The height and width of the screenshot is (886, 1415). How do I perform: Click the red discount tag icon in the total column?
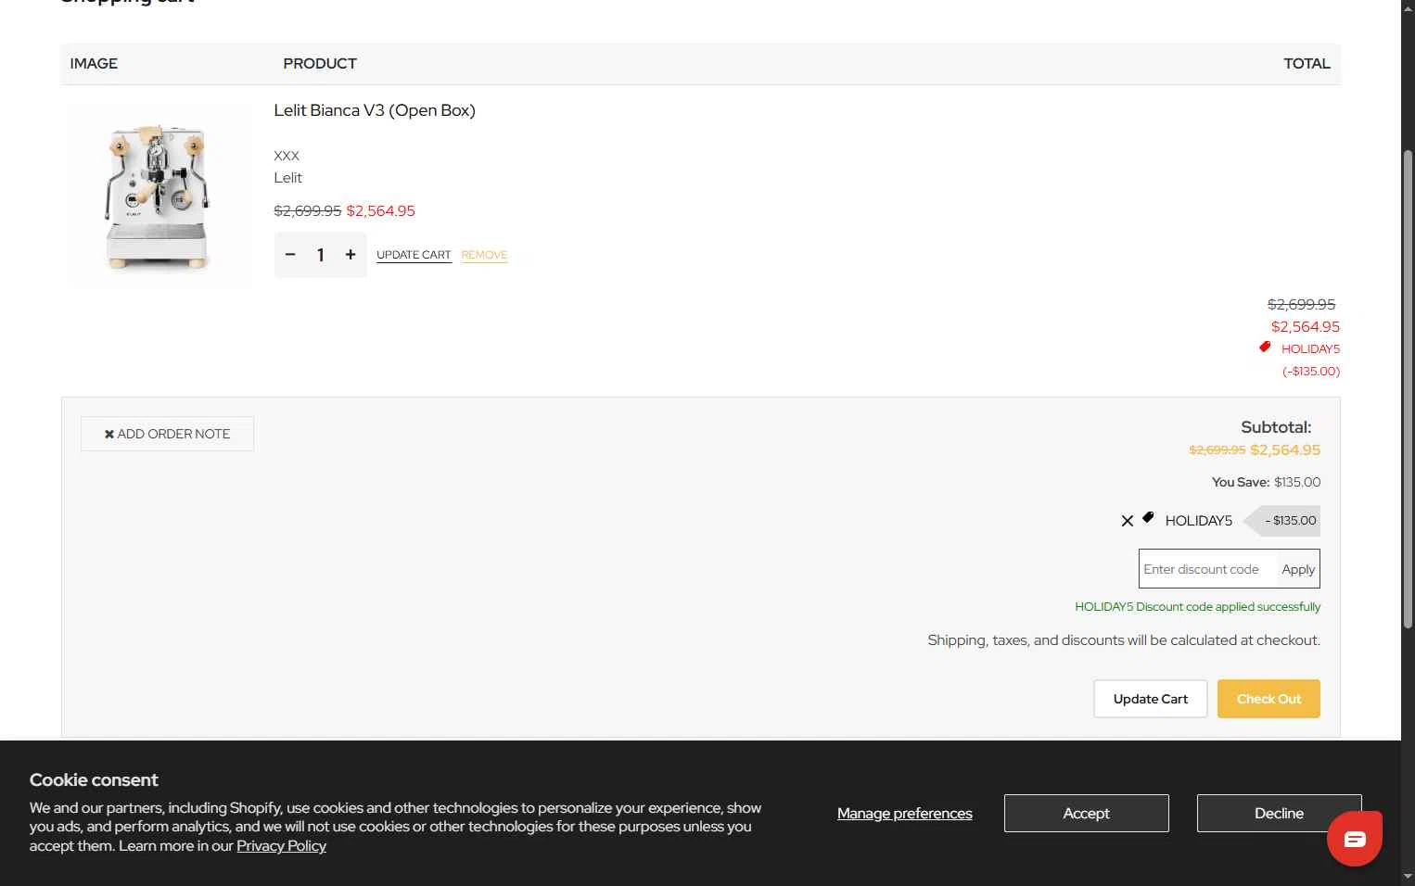pyautogui.click(x=1265, y=347)
